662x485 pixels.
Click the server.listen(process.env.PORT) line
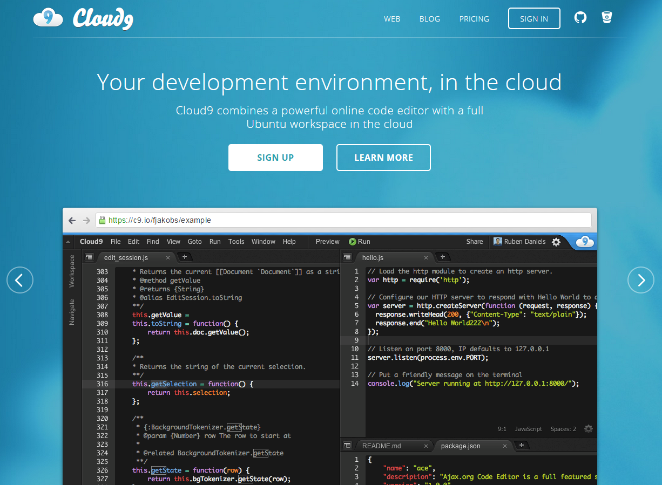(x=428, y=358)
